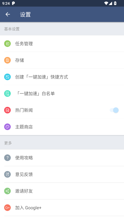Image resolution: width=124 pixels, height=220 pixels.
Task: Open the 存储 settings entry
Action: click(x=62, y=60)
